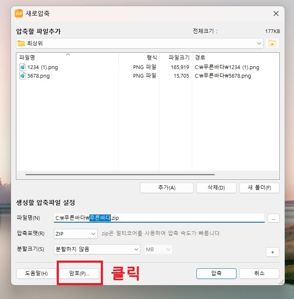The width and height of the screenshot is (294, 299).
Task: Open the 분할크기 분할하지 않음 dropdown
Action: [x=97, y=249]
